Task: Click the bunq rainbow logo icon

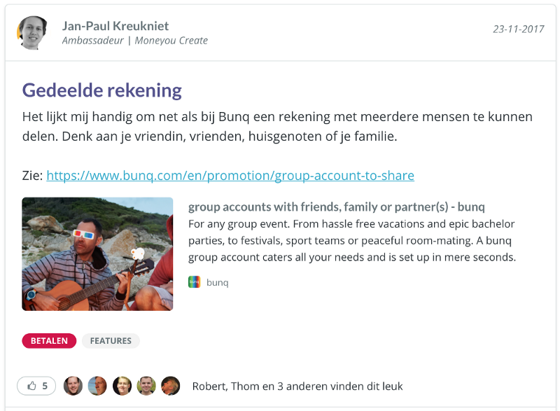Action: pos(195,282)
